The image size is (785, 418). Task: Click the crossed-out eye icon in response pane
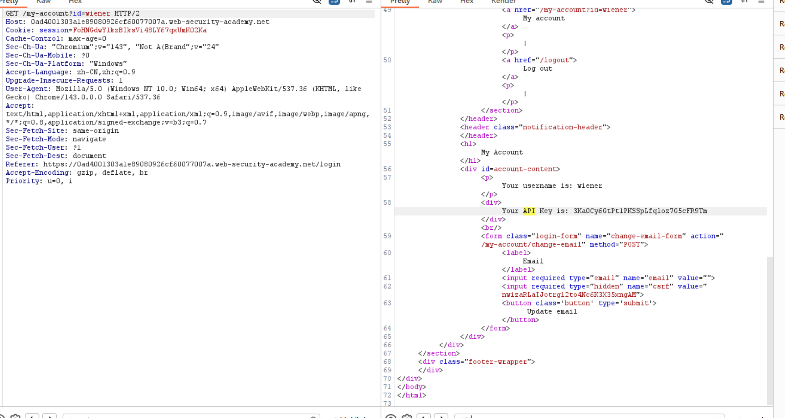[709, 2]
